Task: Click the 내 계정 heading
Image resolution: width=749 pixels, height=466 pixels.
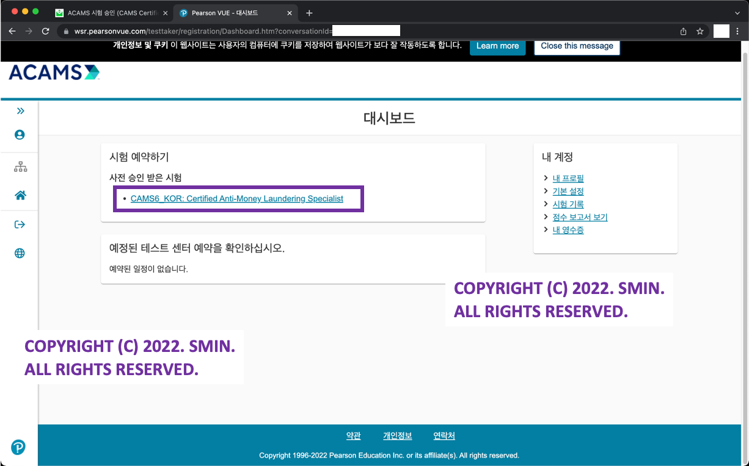Action: pos(557,157)
